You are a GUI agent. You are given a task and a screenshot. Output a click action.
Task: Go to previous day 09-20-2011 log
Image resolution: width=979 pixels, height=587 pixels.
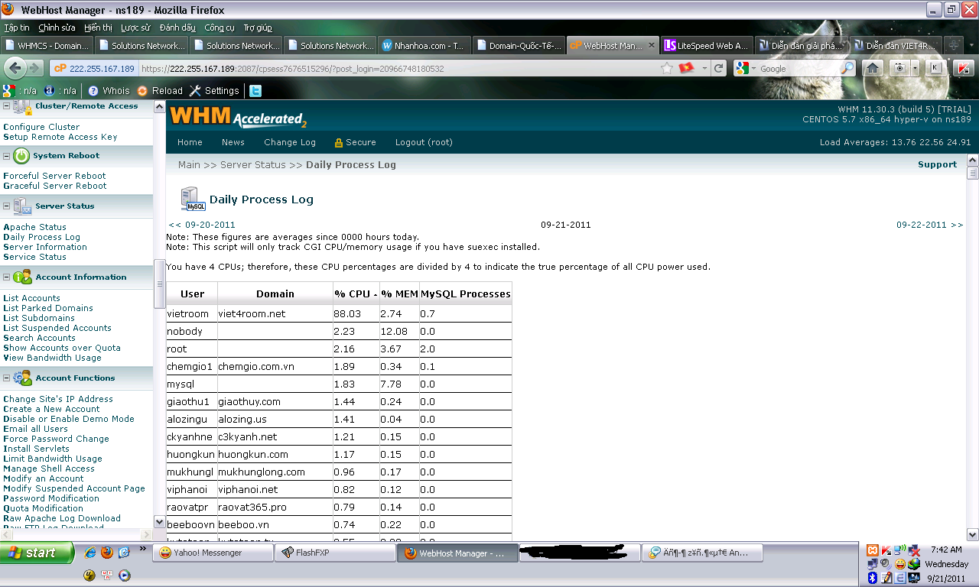pyautogui.click(x=202, y=225)
